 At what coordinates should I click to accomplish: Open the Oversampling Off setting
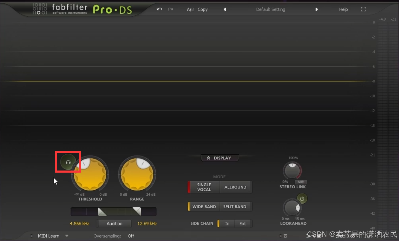click(x=131, y=236)
